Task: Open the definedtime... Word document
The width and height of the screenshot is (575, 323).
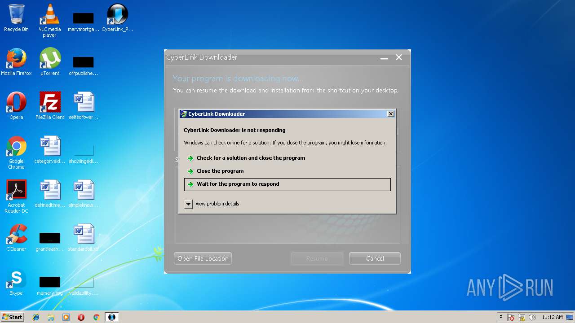Action: click(49, 194)
